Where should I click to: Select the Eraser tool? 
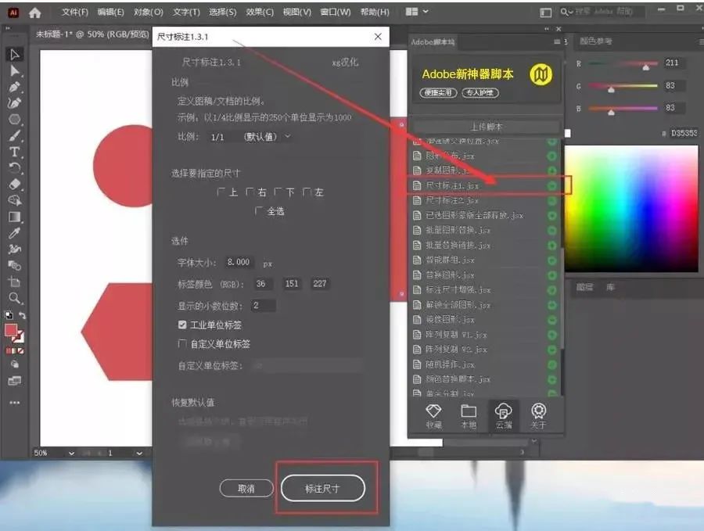(15, 184)
